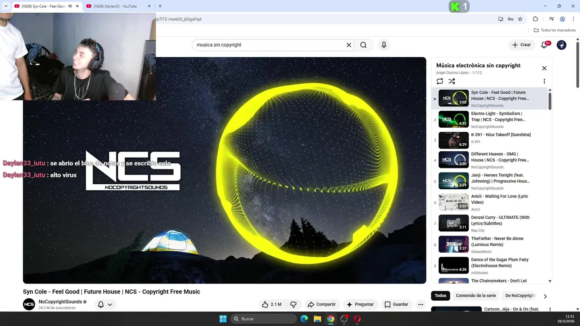580x326 pixels.
Task: Open the Chrome extensions puzzle icon
Action: point(535,19)
